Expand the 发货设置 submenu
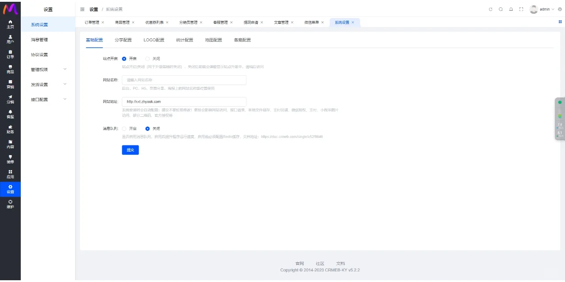The image size is (565, 282). (x=48, y=85)
